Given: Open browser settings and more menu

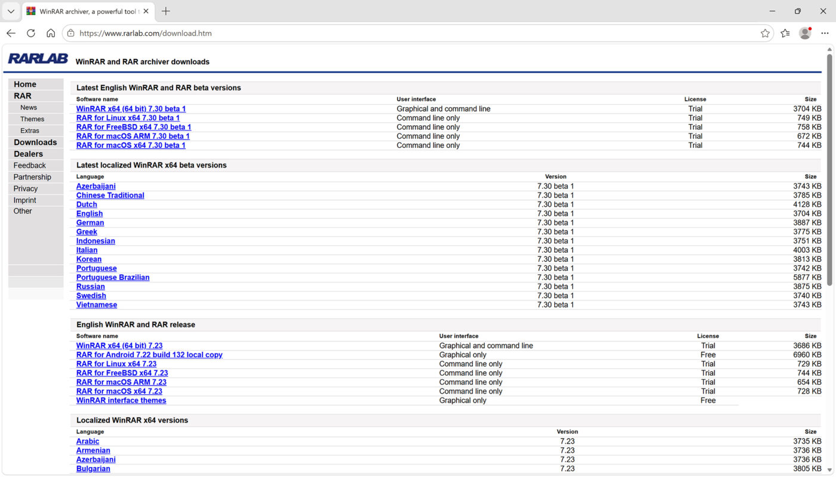Looking at the screenshot, I should [825, 33].
